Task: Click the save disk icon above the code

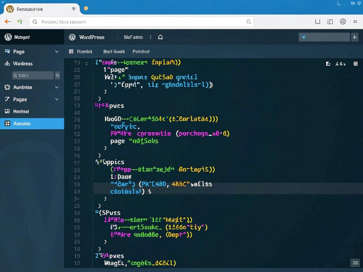Action: [355, 64]
